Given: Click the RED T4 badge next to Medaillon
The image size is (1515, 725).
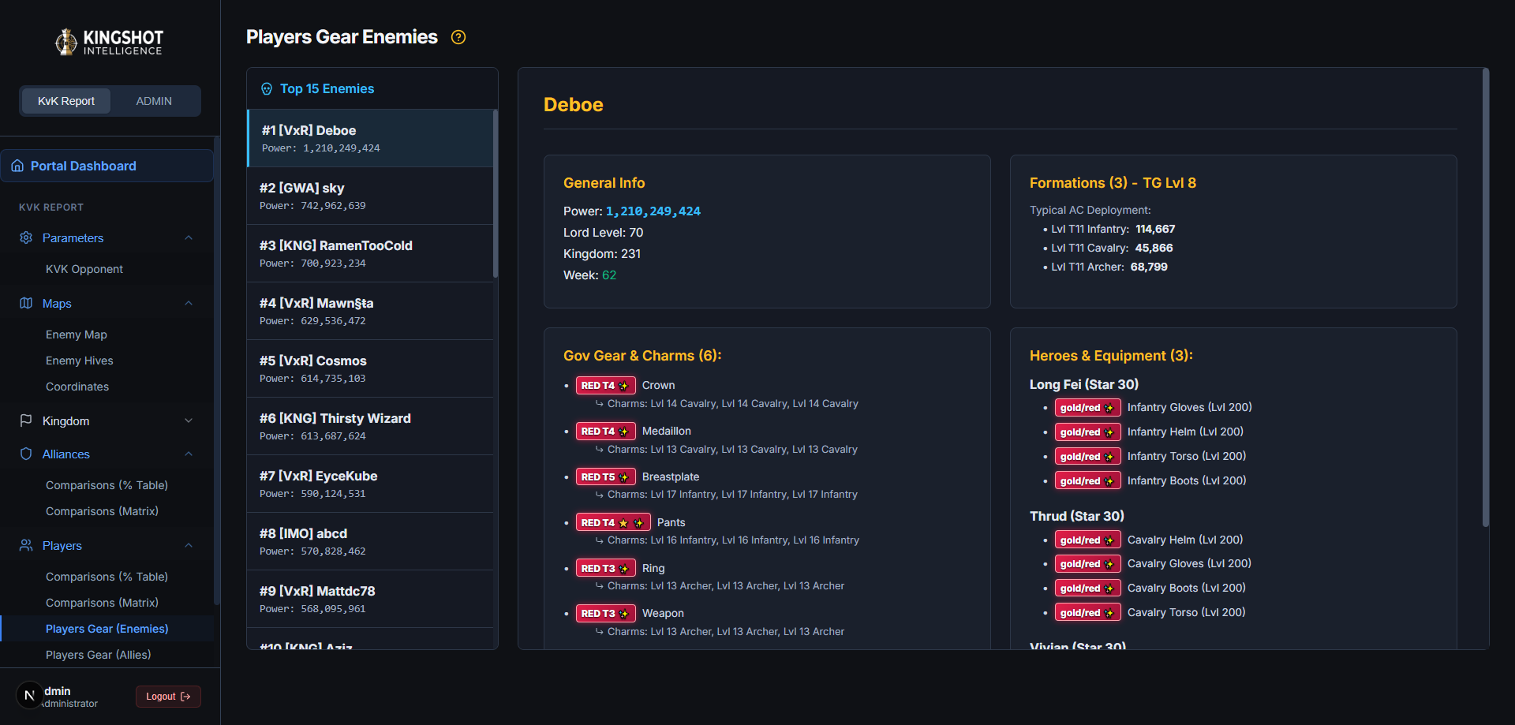Looking at the screenshot, I should tap(605, 431).
